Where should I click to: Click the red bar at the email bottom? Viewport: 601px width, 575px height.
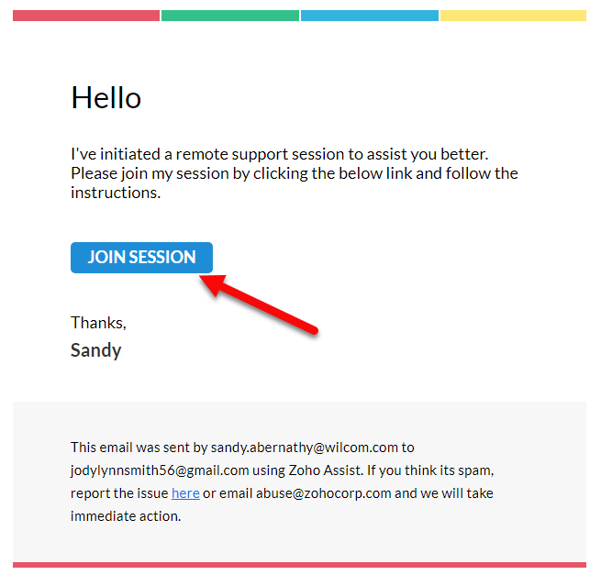click(299, 565)
